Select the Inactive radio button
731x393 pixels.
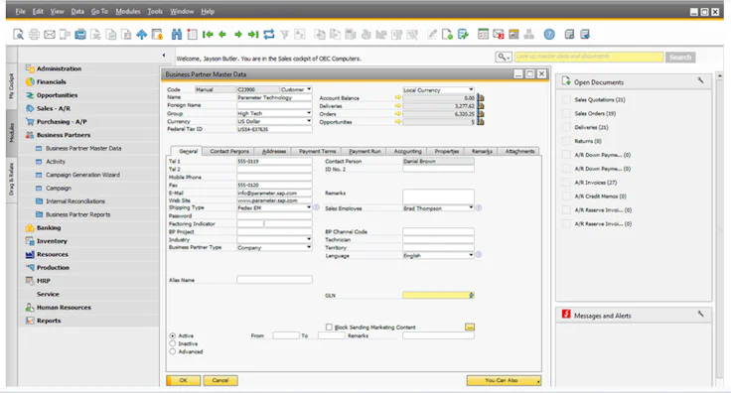[x=173, y=343]
